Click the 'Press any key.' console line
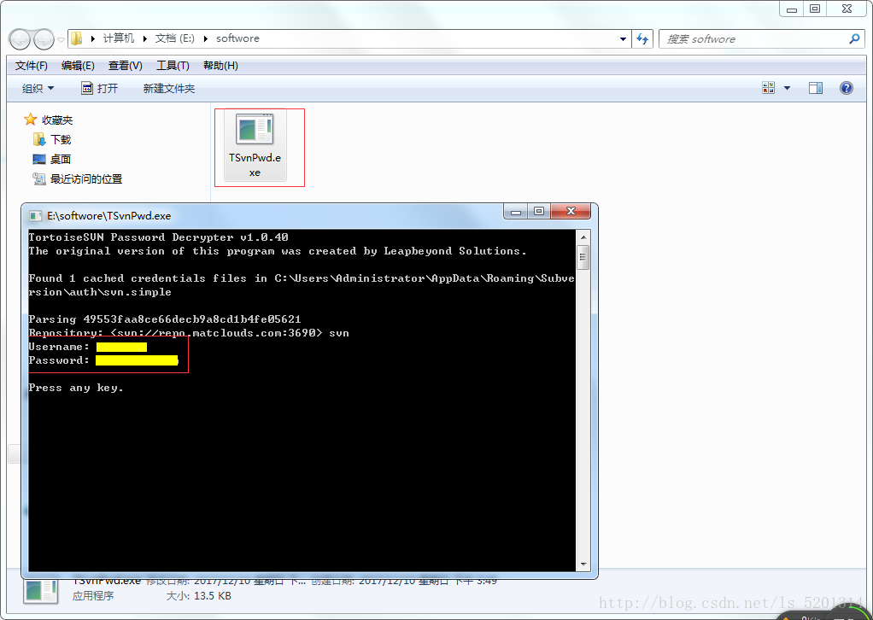Viewport: 873px width, 620px height. [x=76, y=388]
